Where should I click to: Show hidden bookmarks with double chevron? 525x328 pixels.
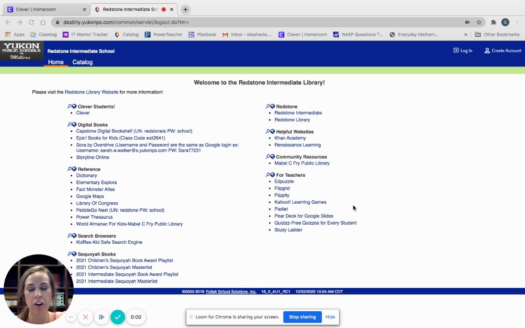466,35
